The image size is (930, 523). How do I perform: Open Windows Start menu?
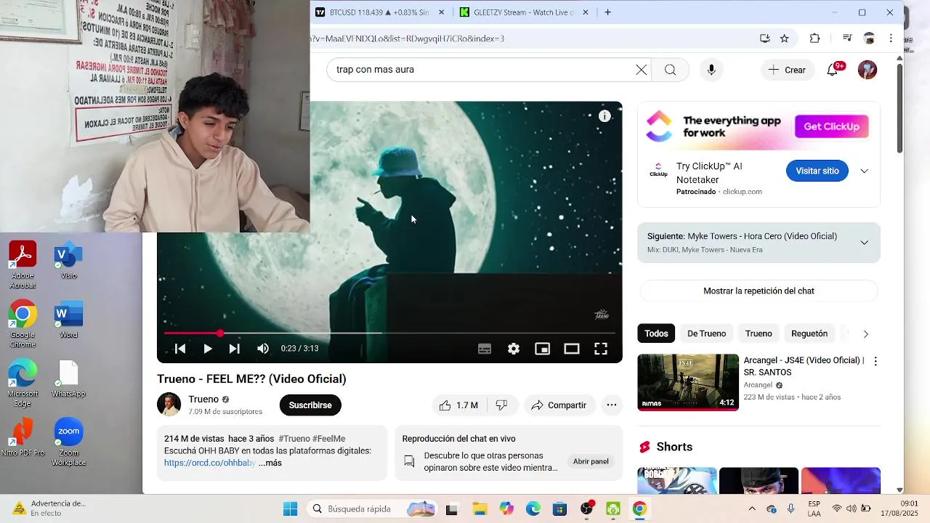290,508
